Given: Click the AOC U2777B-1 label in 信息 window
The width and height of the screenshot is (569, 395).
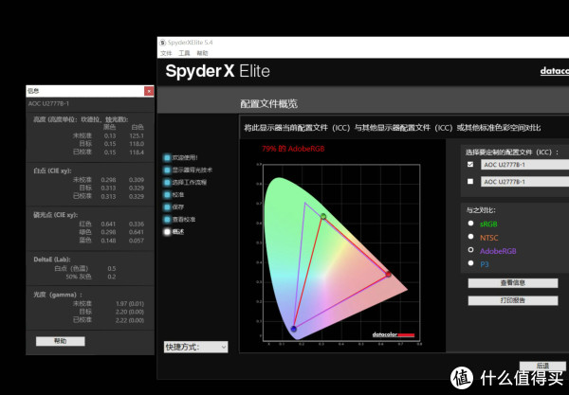Looking at the screenshot, I should click(48, 103).
